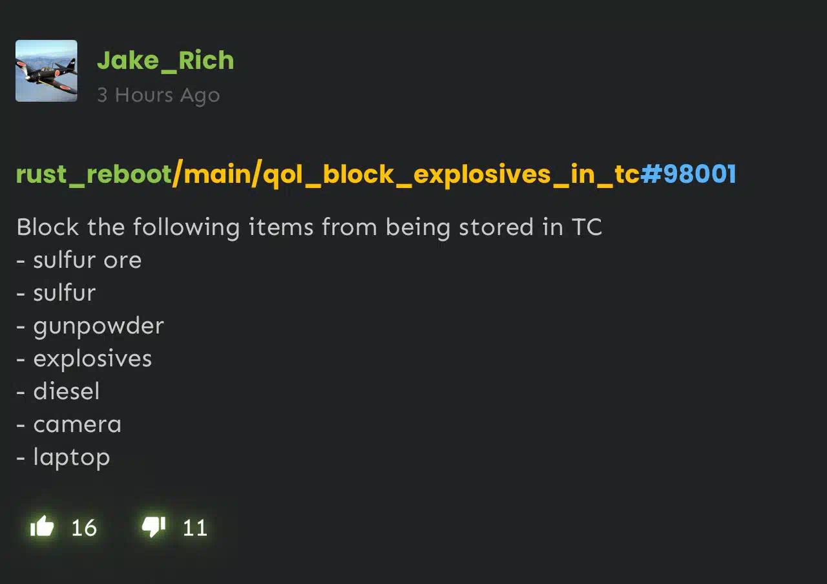Click the '3 Hours Ago' timestamp
The height and width of the screenshot is (584, 827).
[158, 95]
